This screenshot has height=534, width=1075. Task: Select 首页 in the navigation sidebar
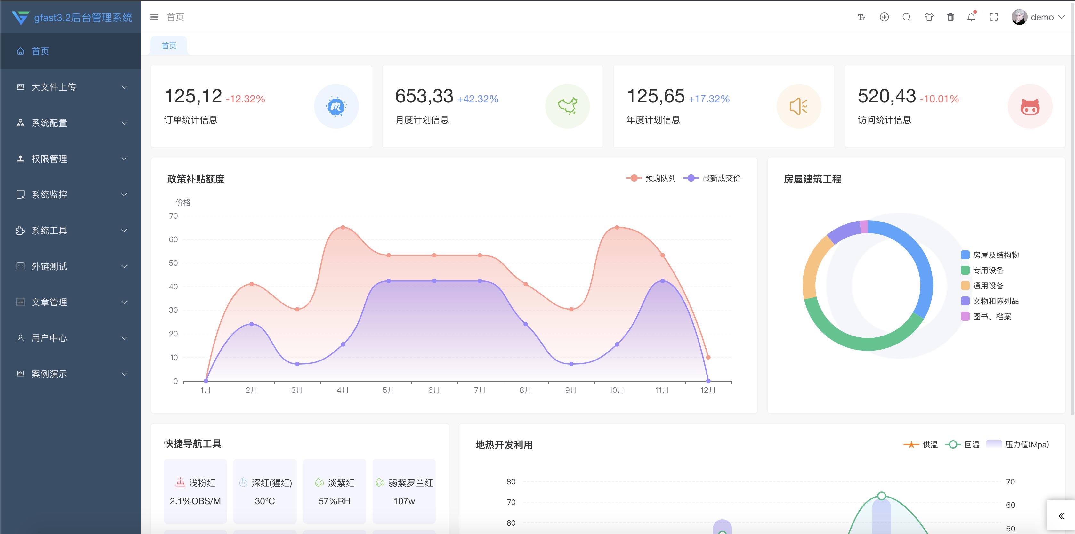(x=40, y=51)
